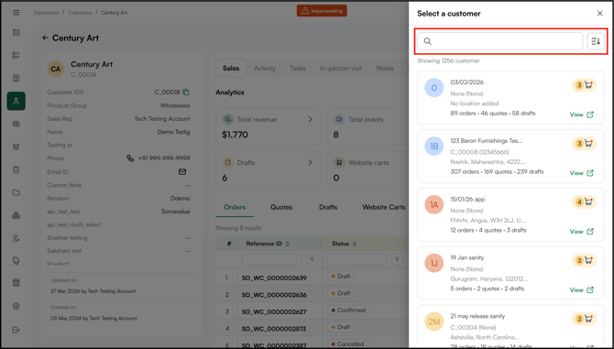Click the cart badge on 21 may release sanity card

coord(585,319)
